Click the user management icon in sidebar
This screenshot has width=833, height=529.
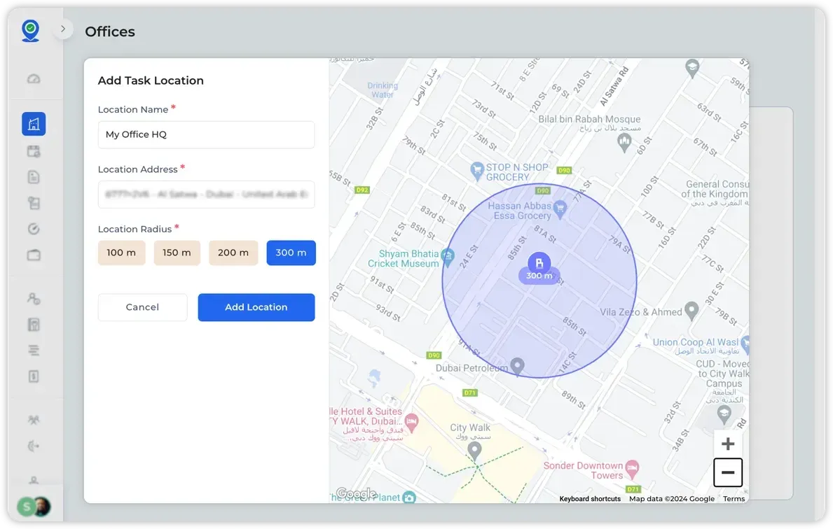[34, 297]
